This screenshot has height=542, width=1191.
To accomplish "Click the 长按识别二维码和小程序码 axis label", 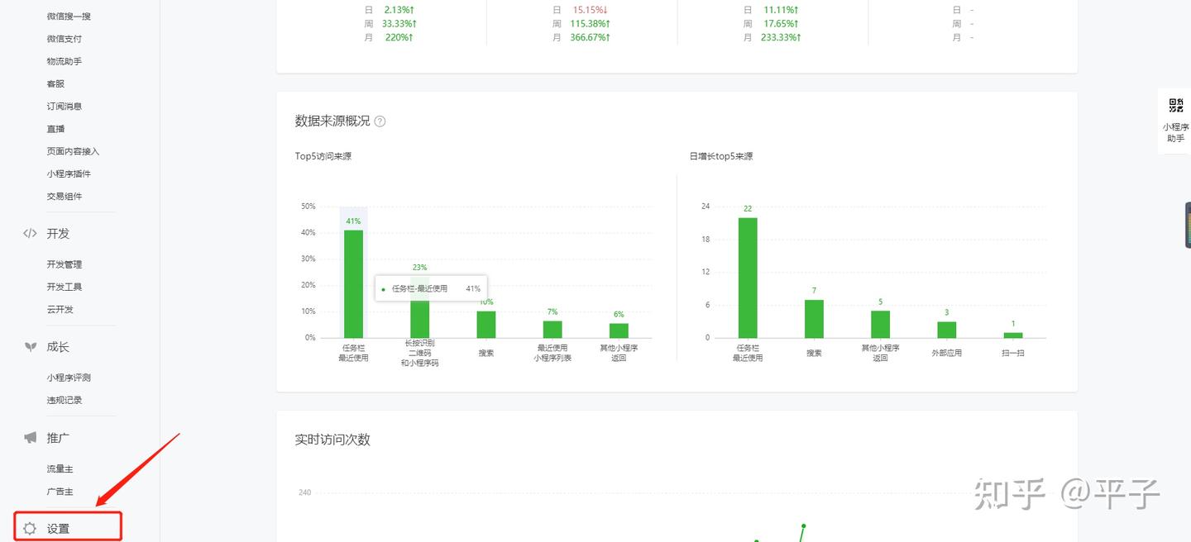I will click(420, 353).
